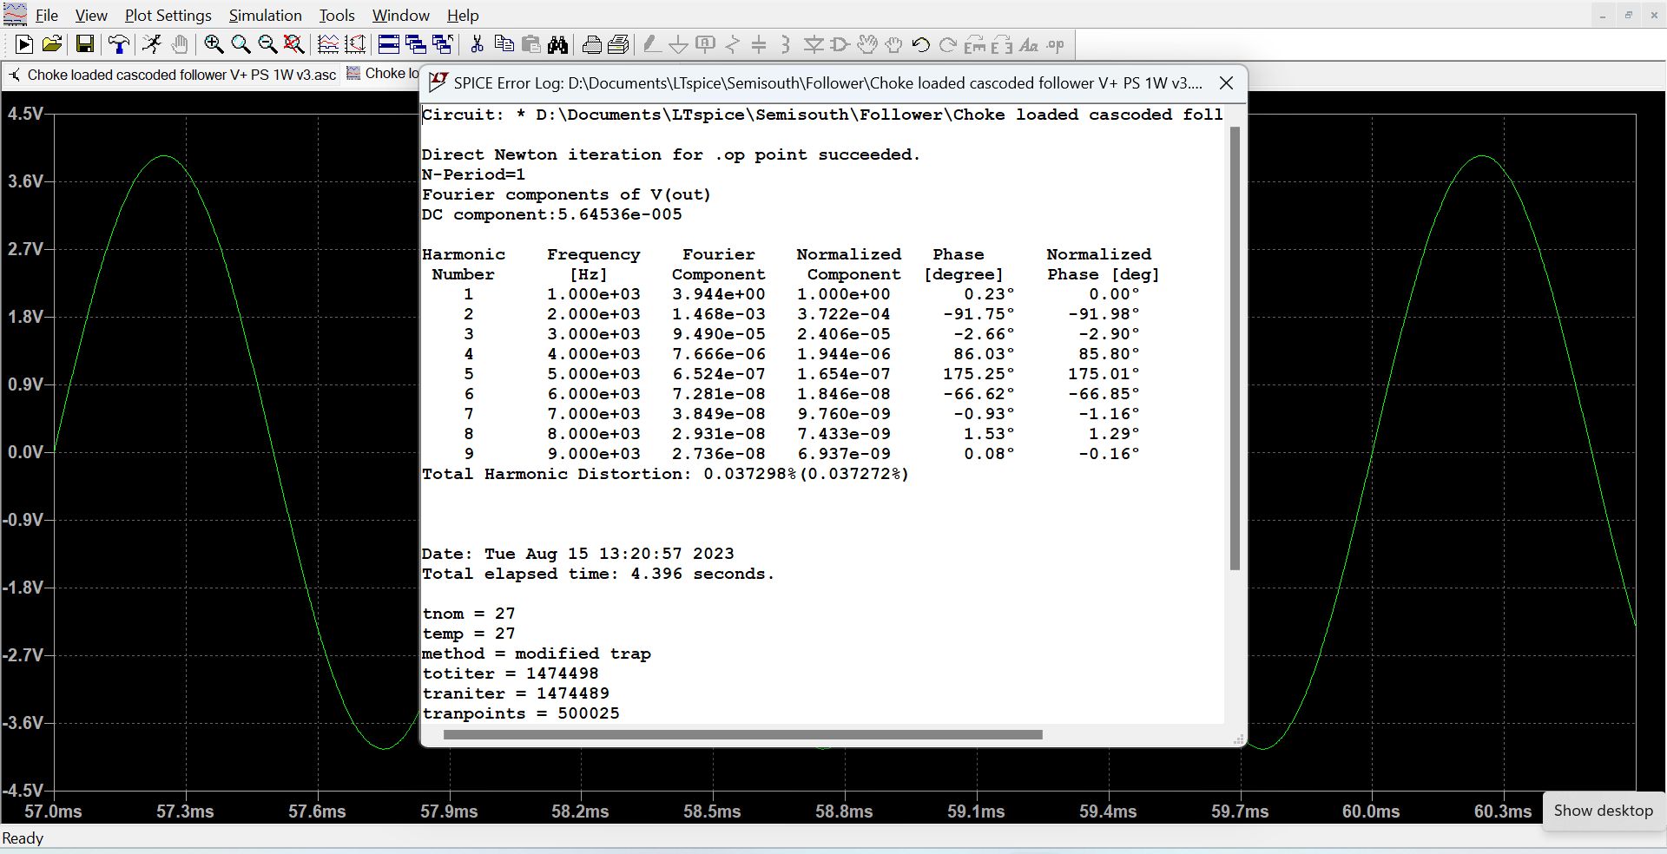
Task: Save using the floppy disk icon
Action: pos(85,45)
